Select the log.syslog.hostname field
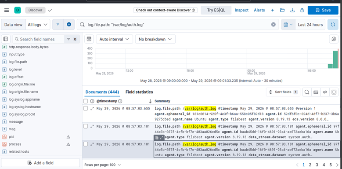The width and height of the screenshot is (342, 169). 25,107
